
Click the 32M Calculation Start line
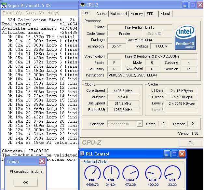coord(43,20)
